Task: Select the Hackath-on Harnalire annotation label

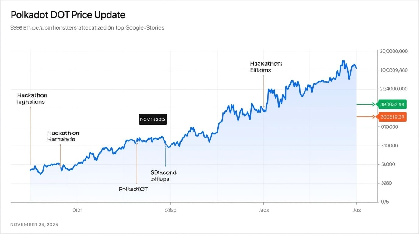Action: (63, 136)
